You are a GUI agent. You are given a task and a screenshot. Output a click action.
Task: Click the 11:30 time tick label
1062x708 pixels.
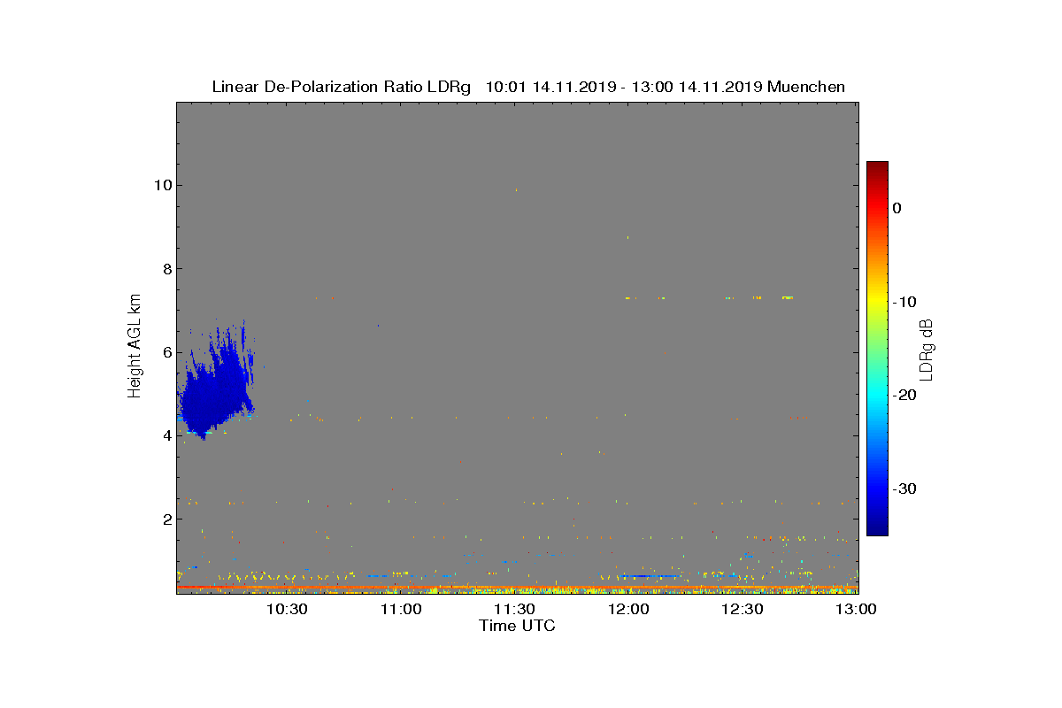click(x=514, y=609)
